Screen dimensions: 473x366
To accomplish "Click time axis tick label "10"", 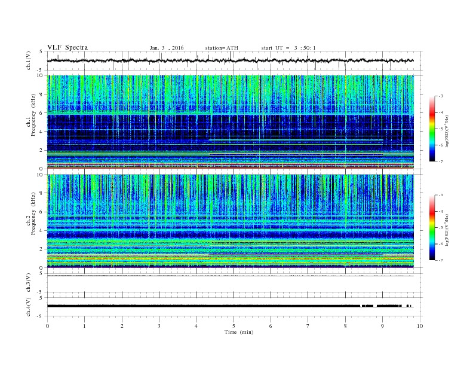I will 420,326.
